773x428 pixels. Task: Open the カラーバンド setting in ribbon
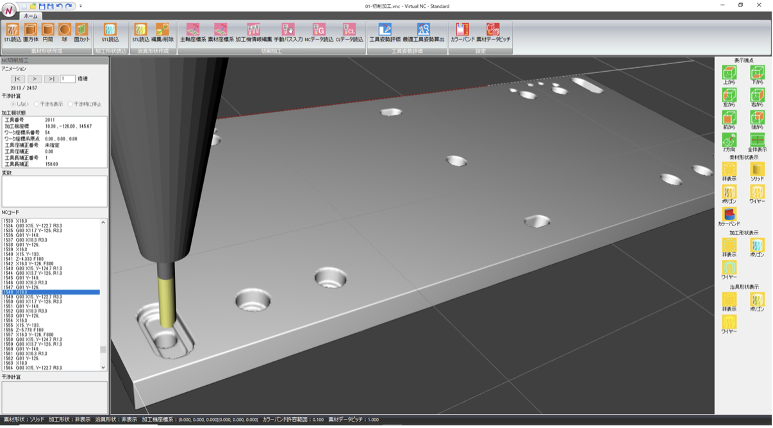[x=462, y=31]
